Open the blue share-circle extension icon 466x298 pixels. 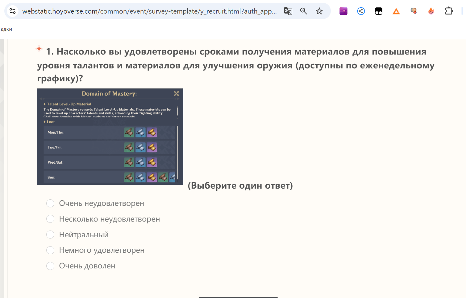coord(361,11)
